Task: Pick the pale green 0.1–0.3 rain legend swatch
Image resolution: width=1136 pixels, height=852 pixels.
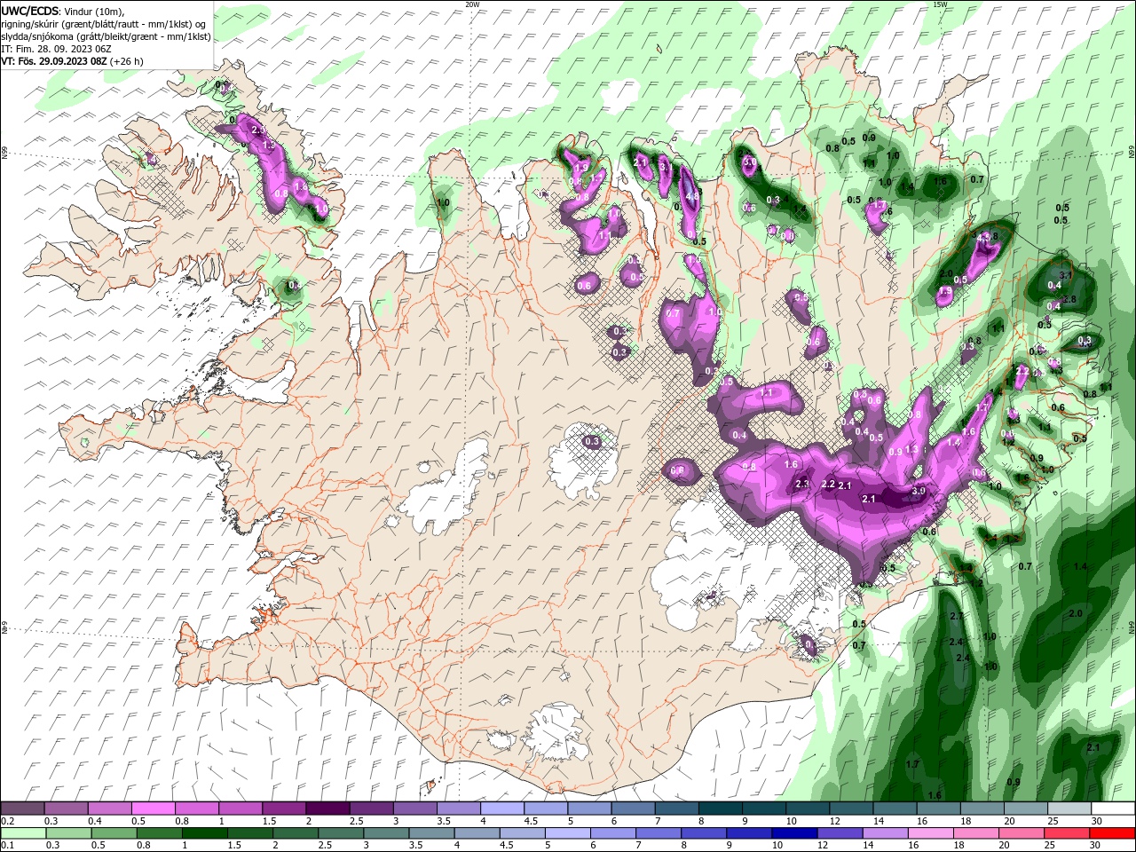Action: tap(22, 833)
